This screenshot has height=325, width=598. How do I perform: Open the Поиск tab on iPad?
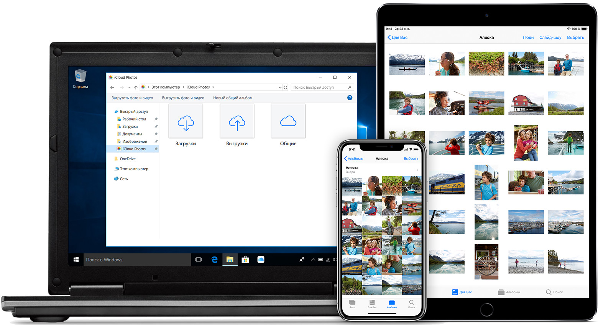554,292
